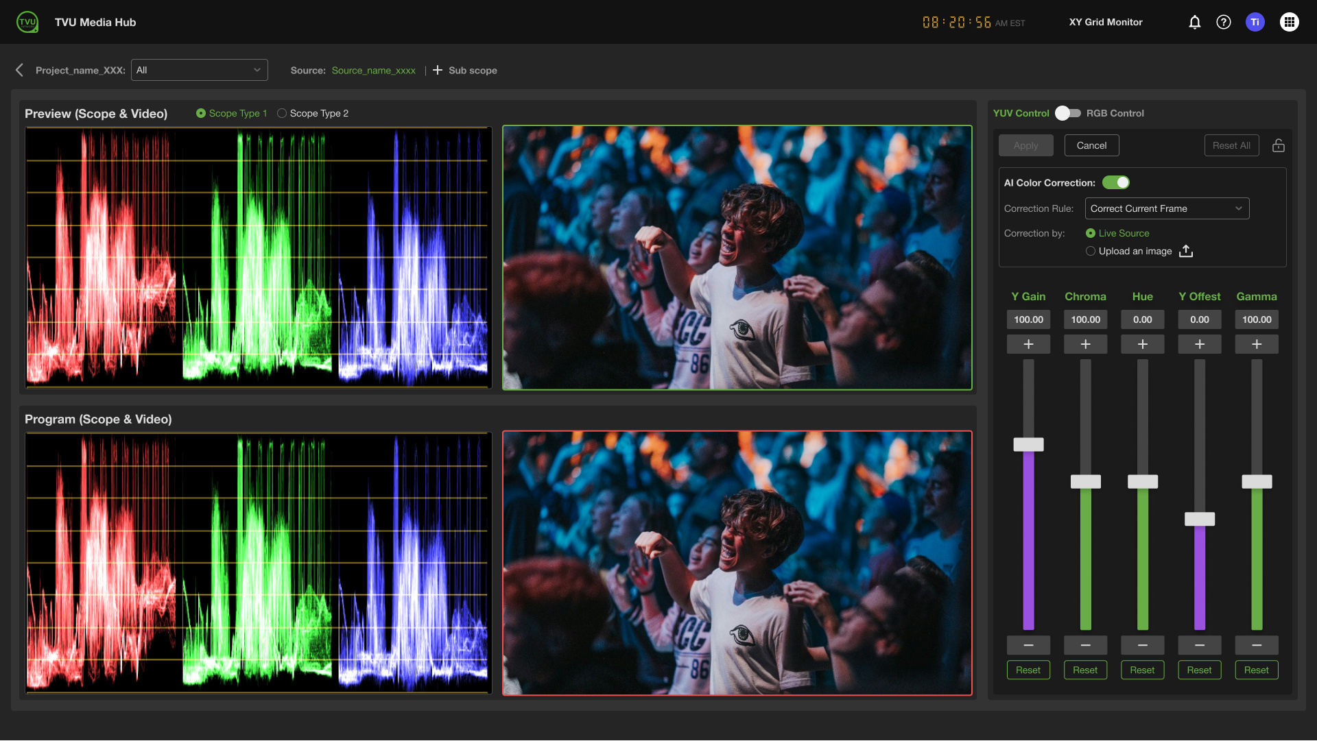Click the Preview RGB waveform scope
This screenshot has width=1317, height=741.
(x=258, y=258)
